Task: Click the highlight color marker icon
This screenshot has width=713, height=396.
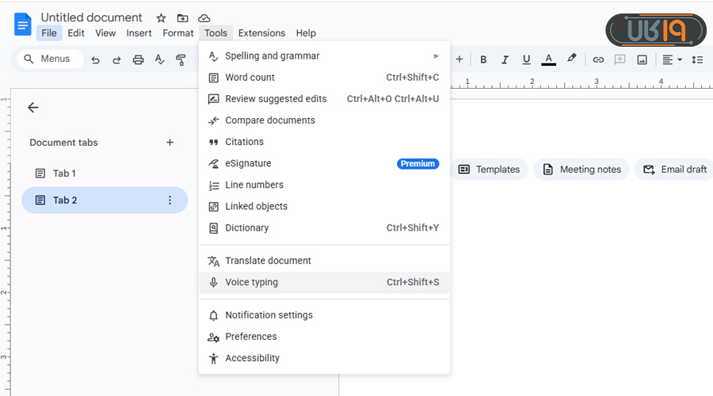Action: coord(571,59)
